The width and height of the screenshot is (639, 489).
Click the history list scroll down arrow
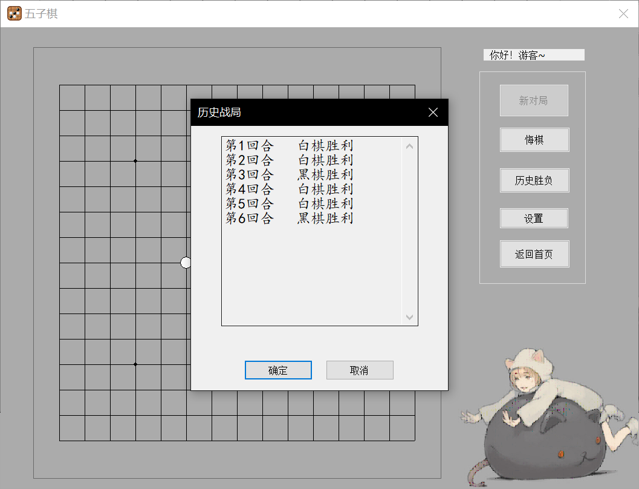tap(409, 317)
